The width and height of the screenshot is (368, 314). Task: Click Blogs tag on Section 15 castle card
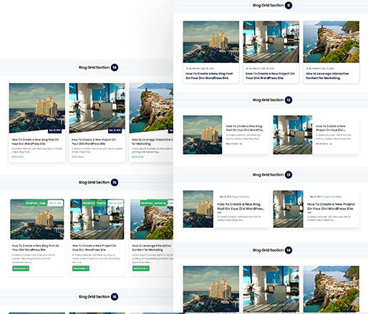(x=43, y=203)
